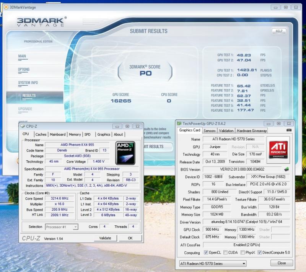The width and height of the screenshot is (306, 272).
Task: Go to SYSTEM INFO in 3DMark sidebar
Action: (x=28, y=83)
